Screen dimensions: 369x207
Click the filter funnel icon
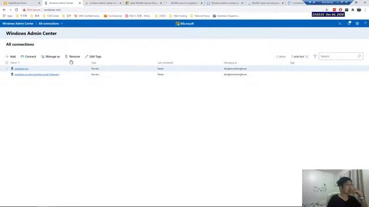click(315, 56)
